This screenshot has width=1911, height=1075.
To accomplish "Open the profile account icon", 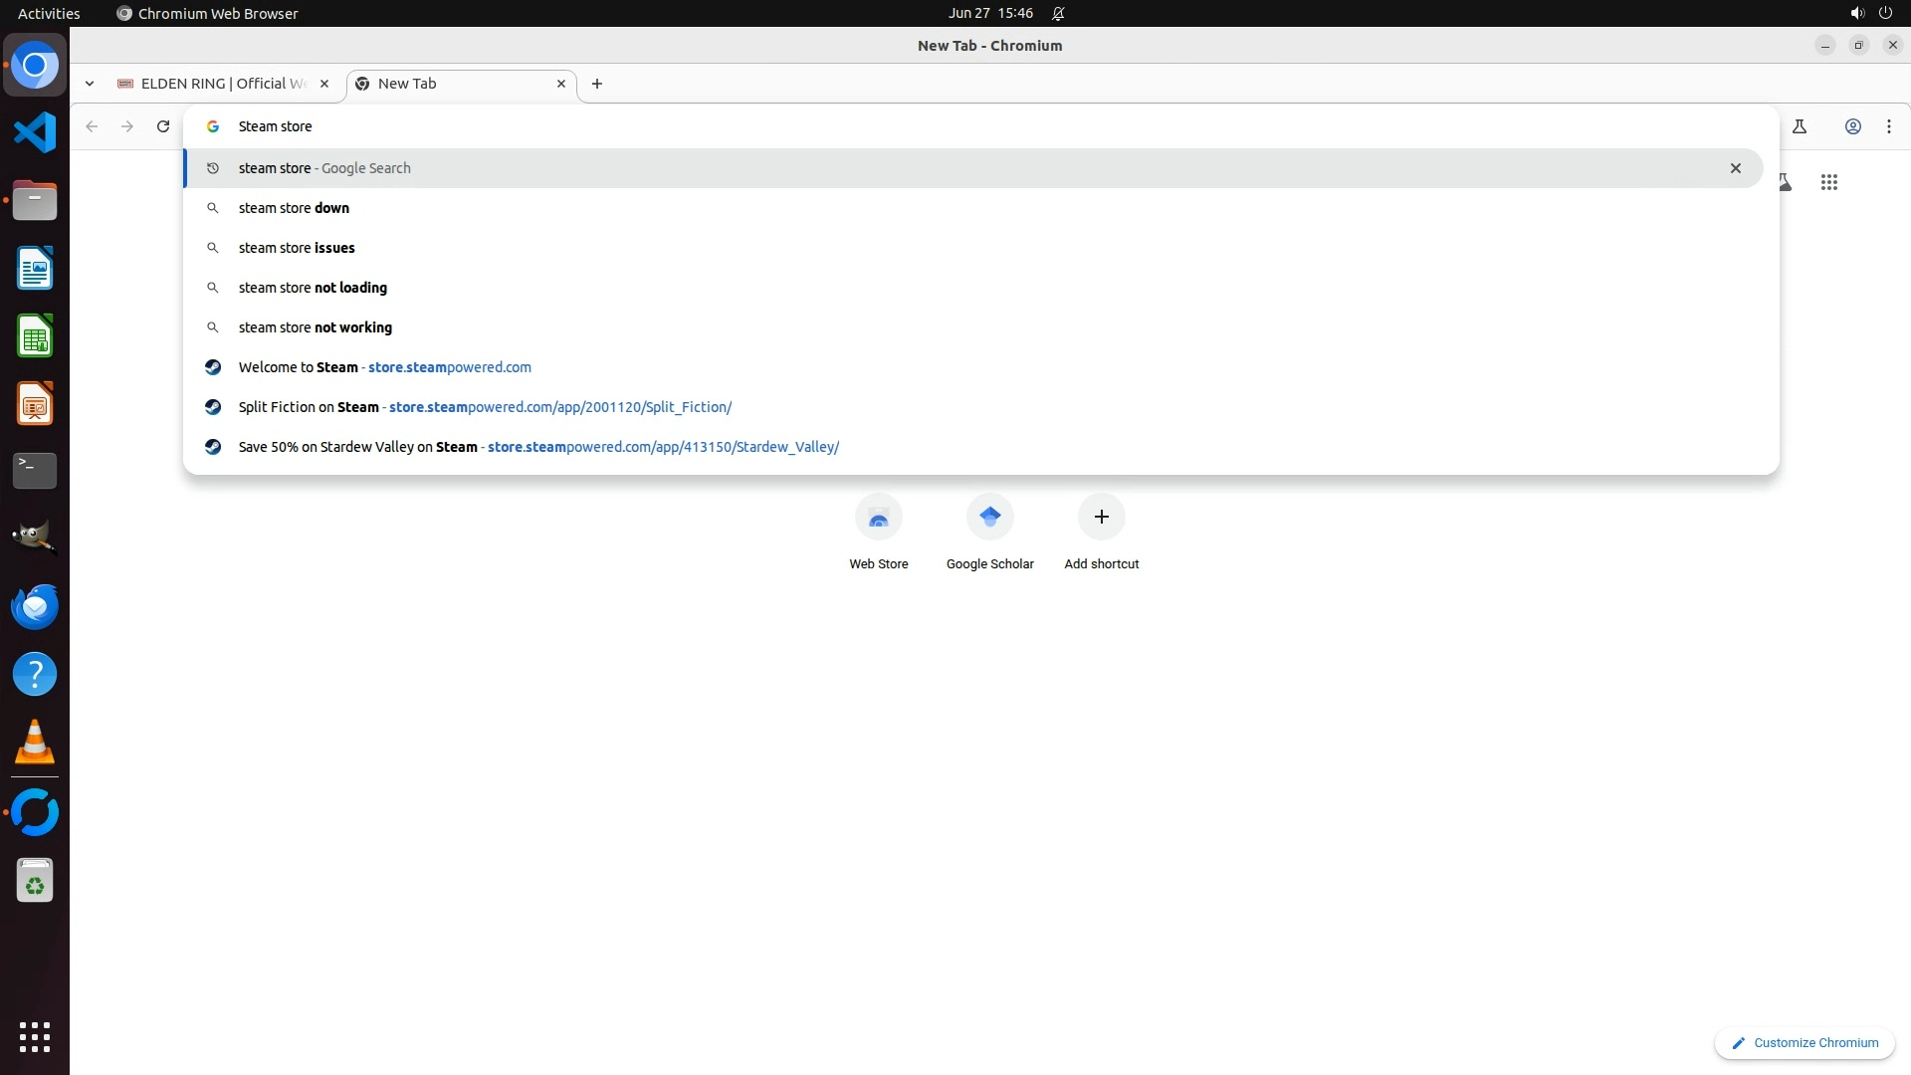I will [1852, 126].
